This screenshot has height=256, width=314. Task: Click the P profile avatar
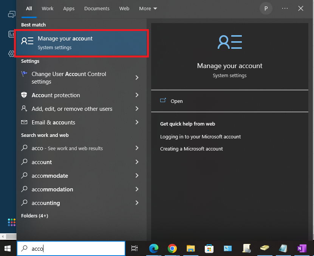266,9
